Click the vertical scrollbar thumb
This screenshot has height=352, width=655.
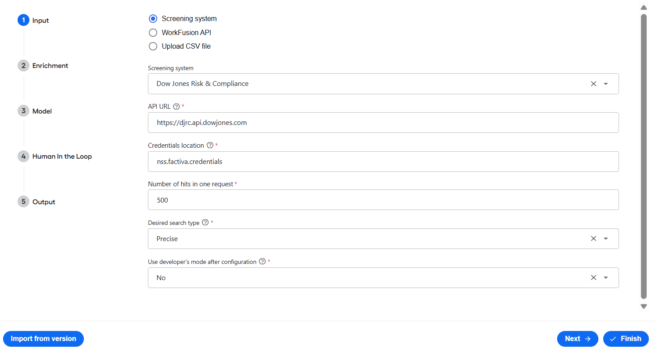coord(644,156)
